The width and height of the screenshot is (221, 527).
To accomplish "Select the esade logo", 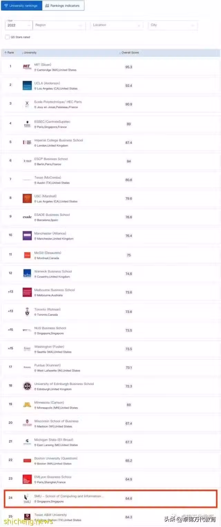I will point(27,217).
